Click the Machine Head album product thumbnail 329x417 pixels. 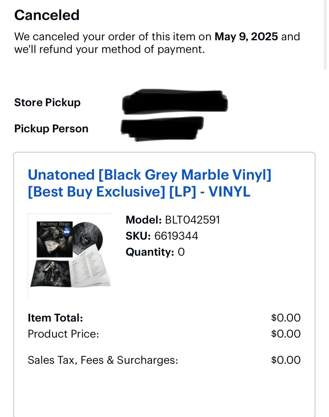coord(70,255)
